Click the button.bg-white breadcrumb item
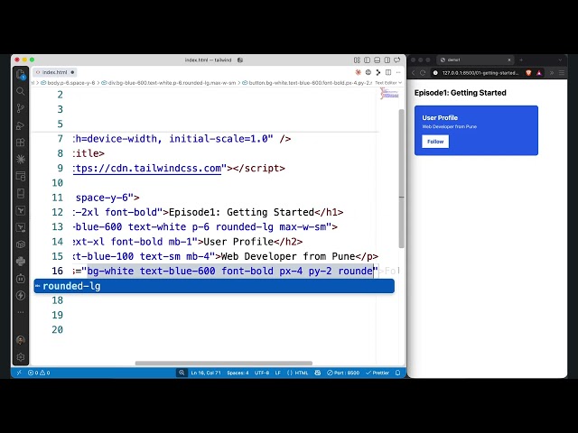Viewport: 578px width, 433px height. coord(307,83)
